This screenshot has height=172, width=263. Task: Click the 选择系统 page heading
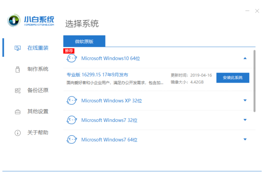pos(82,24)
